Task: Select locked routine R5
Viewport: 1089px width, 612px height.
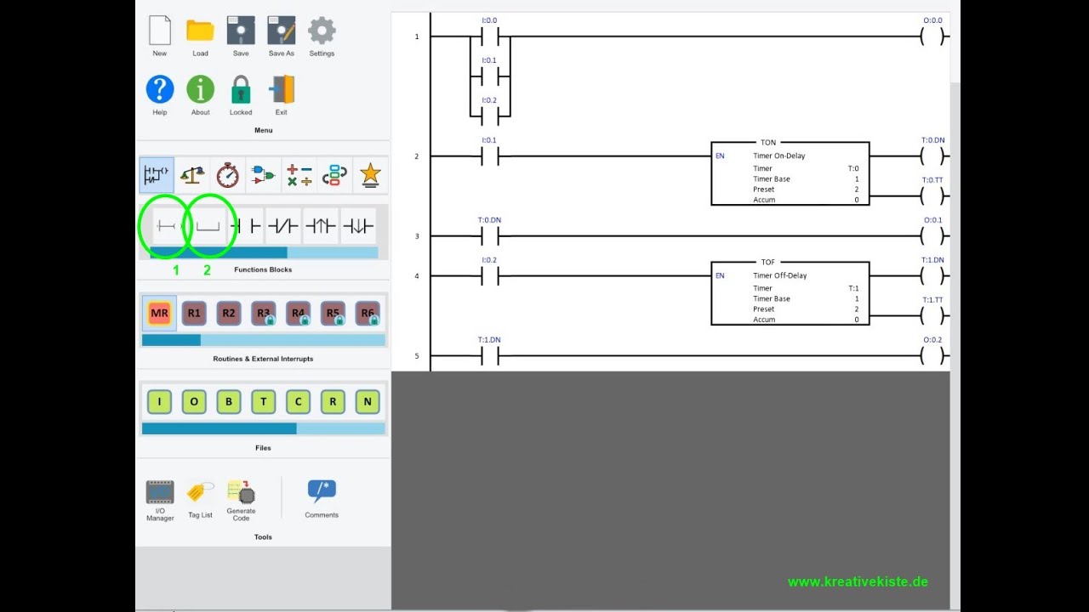Action: click(334, 313)
